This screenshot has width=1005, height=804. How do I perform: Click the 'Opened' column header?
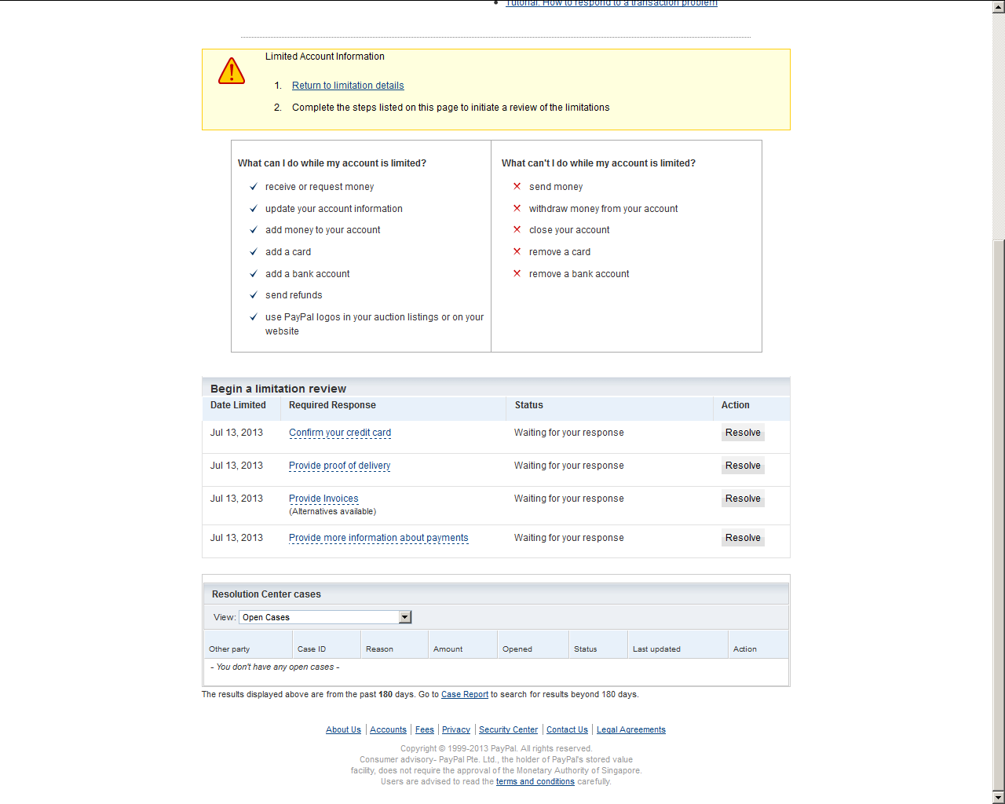tap(517, 649)
